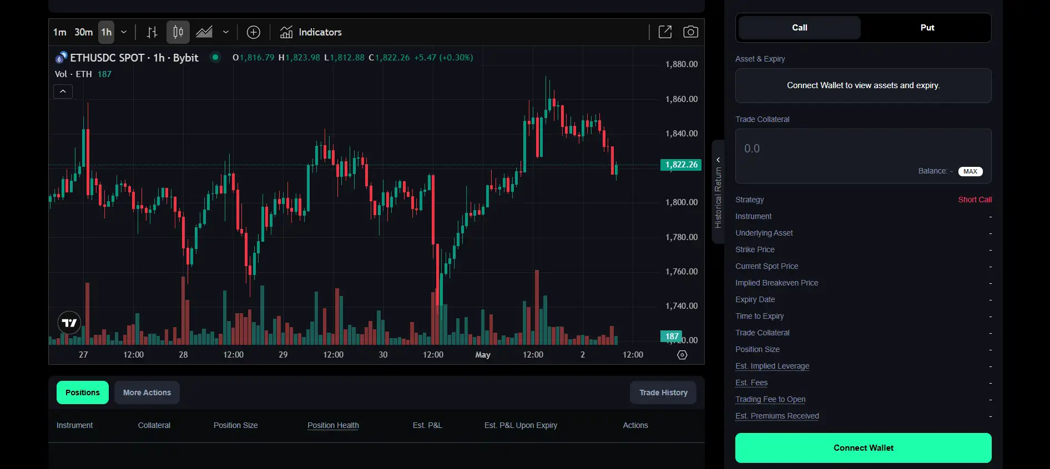The width and height of the screenshot is (1050, 469).
Task: Select the Area chart style icon
Action: click(204, 32)
